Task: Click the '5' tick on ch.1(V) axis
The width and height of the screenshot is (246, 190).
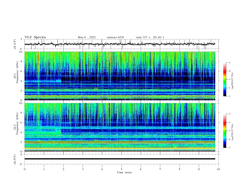Action: (x=22, y=39)
